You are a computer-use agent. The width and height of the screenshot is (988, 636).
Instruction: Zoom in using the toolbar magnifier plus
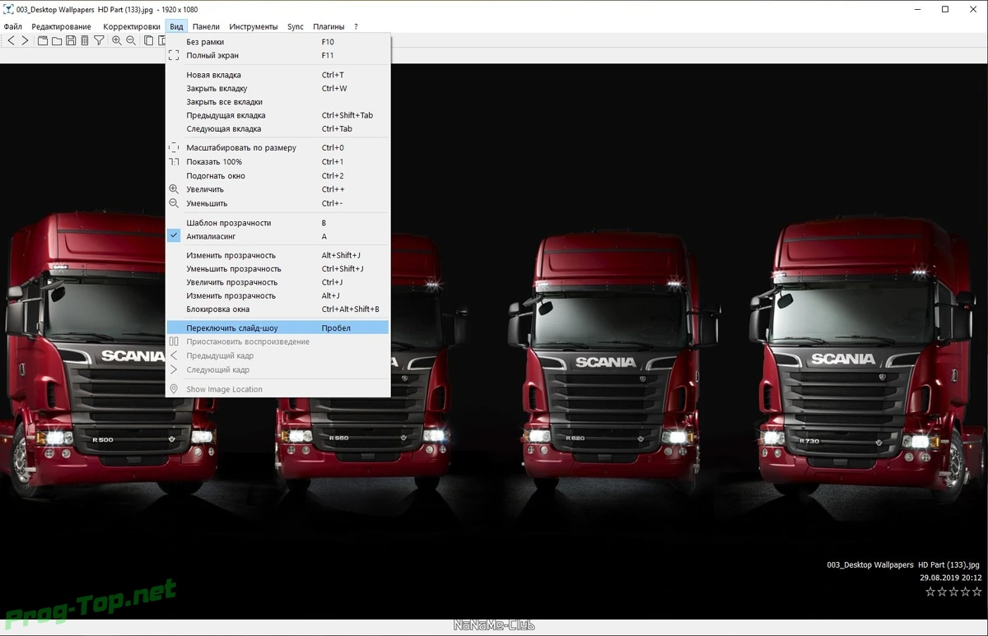[x=117, y=40]
